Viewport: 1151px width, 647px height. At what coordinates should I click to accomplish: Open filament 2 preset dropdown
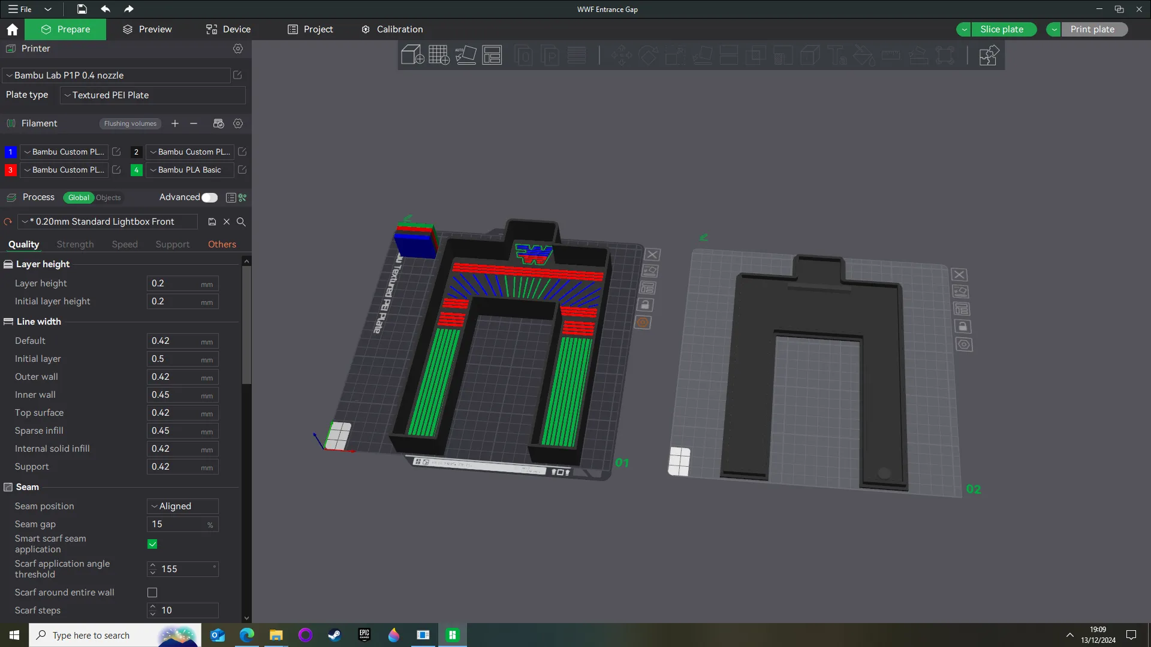click(x=190, y=152)
